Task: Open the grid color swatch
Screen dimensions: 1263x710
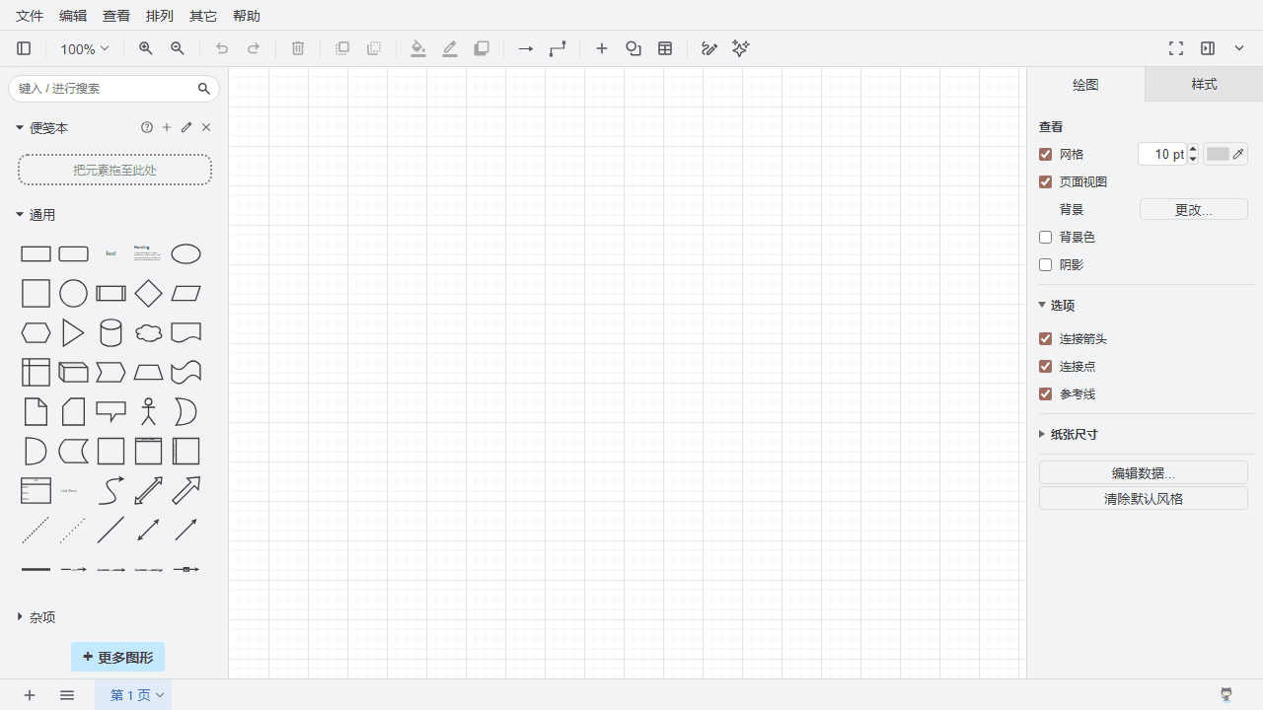Action: pyautogui.click(x=1226, y=155)
